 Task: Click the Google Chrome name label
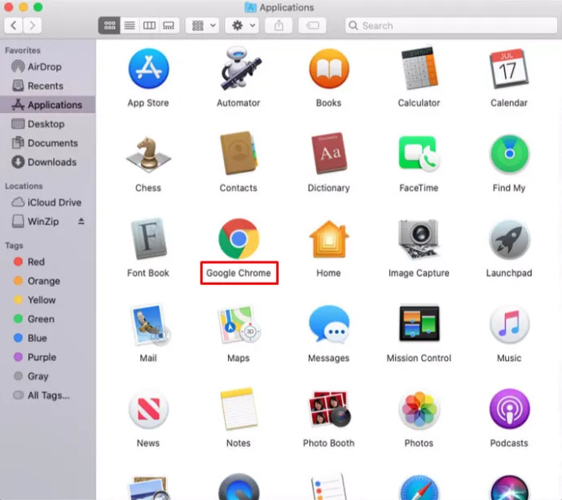pyautogui.click(x=239, y=273)
